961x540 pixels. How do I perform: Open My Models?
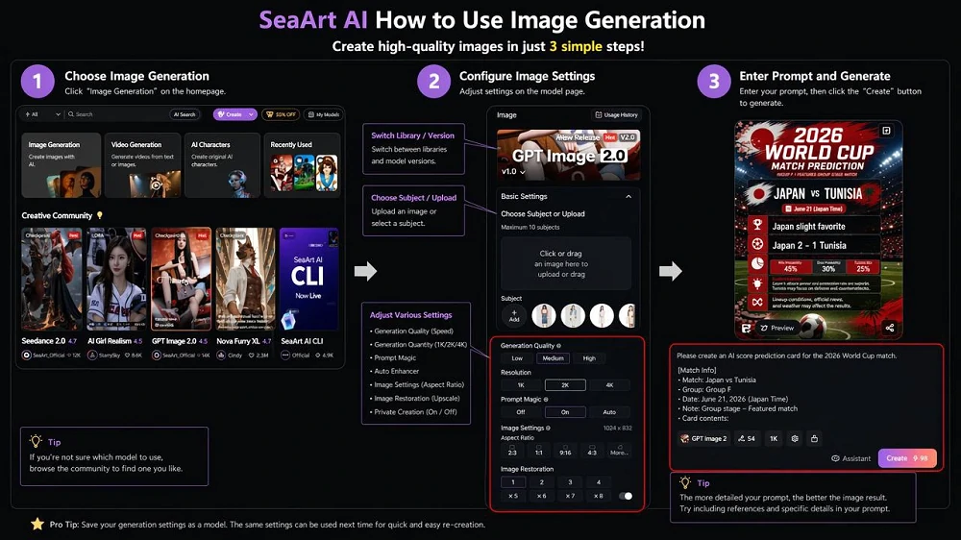[x=324, y=114]
